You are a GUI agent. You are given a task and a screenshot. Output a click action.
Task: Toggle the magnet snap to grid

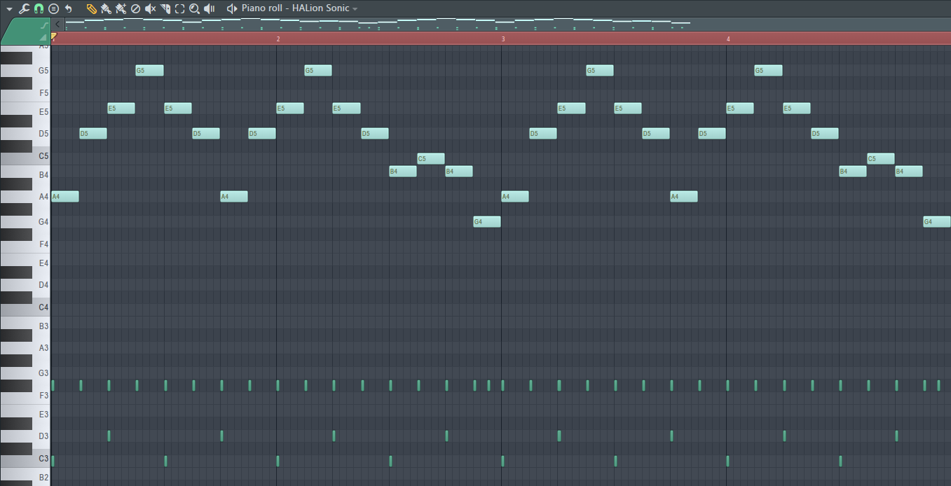(39, 8)
